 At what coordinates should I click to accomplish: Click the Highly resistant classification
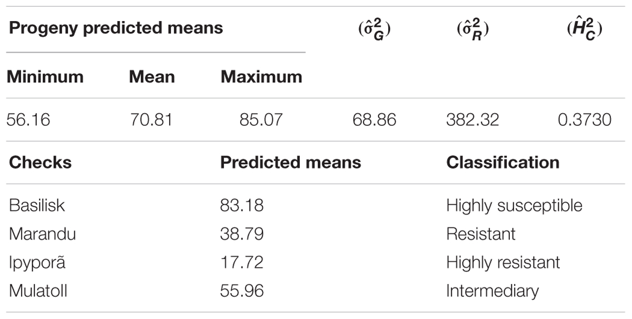coord(503,262)
